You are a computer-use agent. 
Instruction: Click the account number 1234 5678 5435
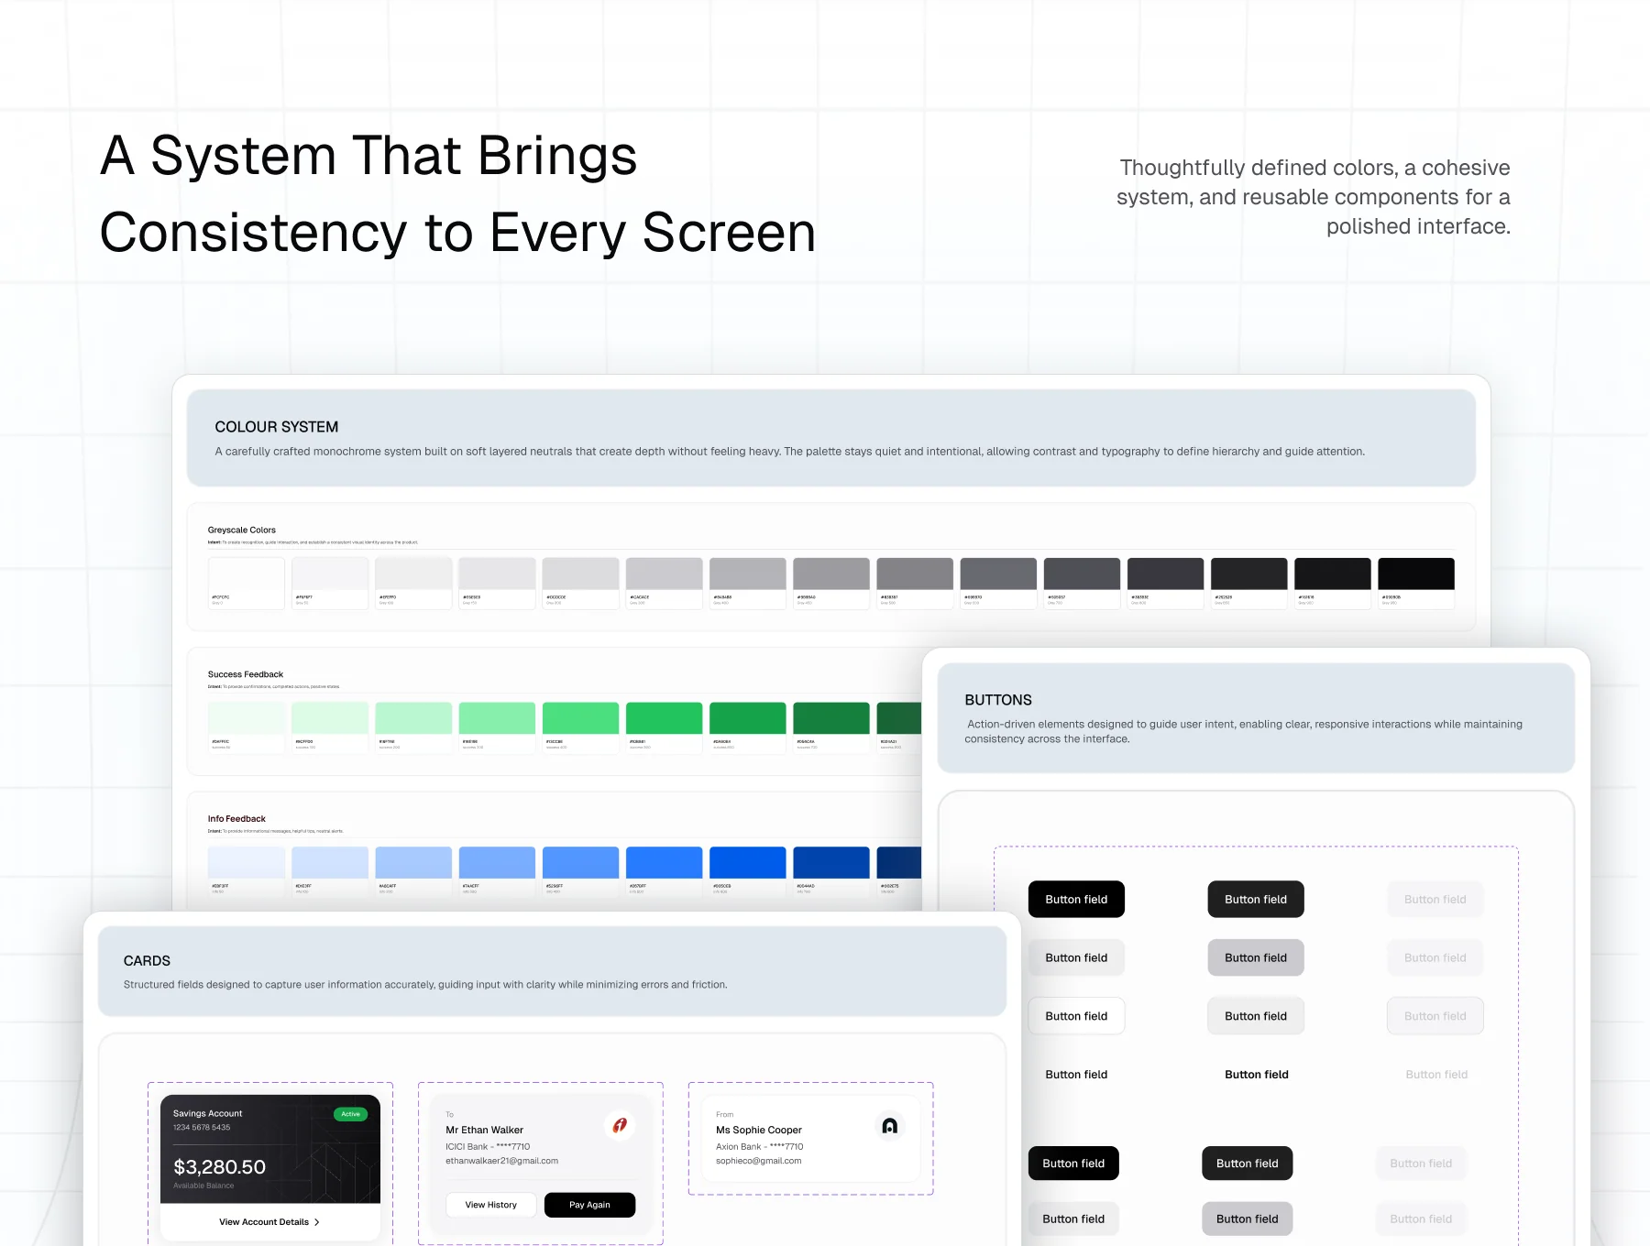202,1128
